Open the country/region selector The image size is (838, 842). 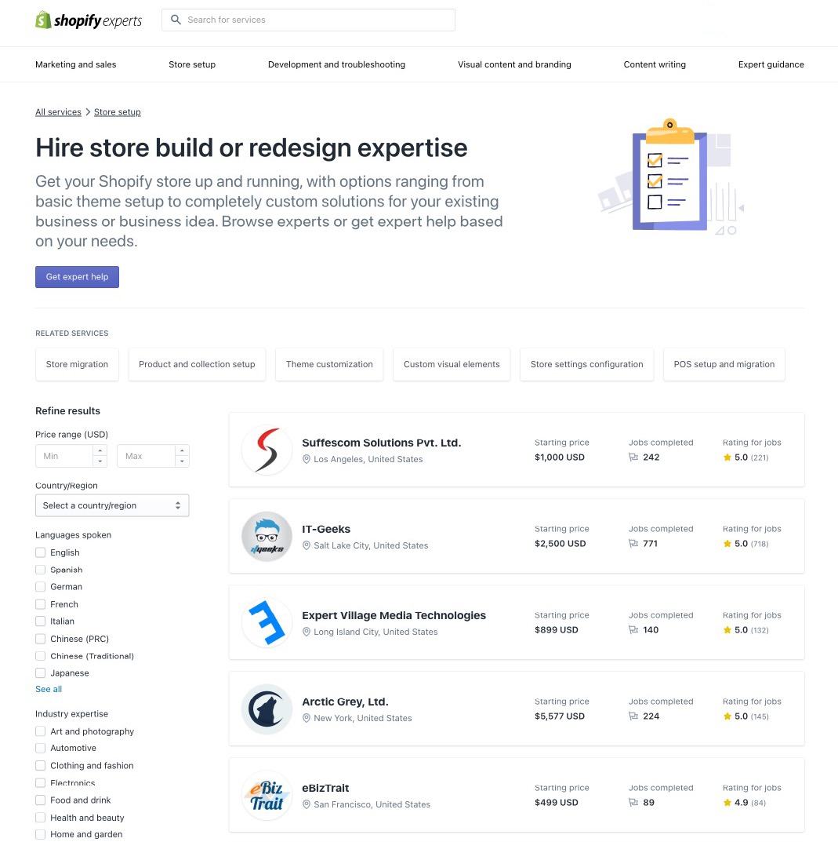tap(112, 505)
